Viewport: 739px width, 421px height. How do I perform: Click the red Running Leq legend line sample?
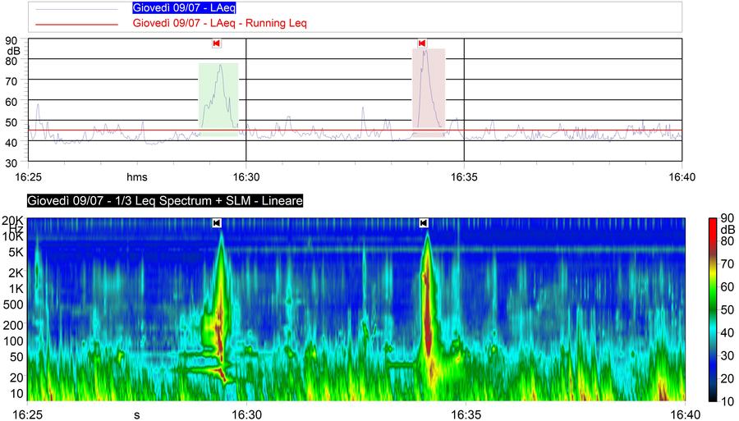pyautogui.click(x=77, y=24)
